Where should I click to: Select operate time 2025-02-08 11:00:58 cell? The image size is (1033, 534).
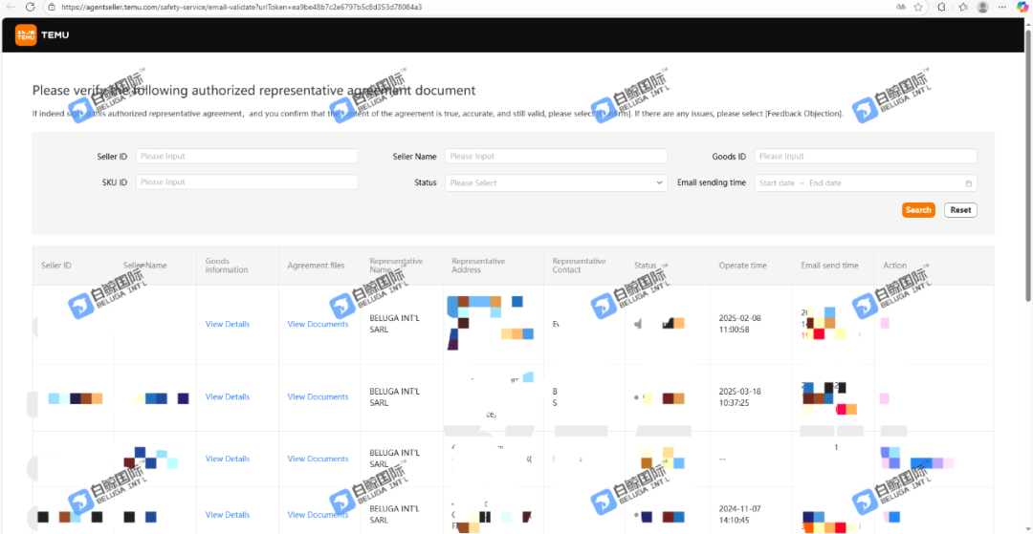739,324
